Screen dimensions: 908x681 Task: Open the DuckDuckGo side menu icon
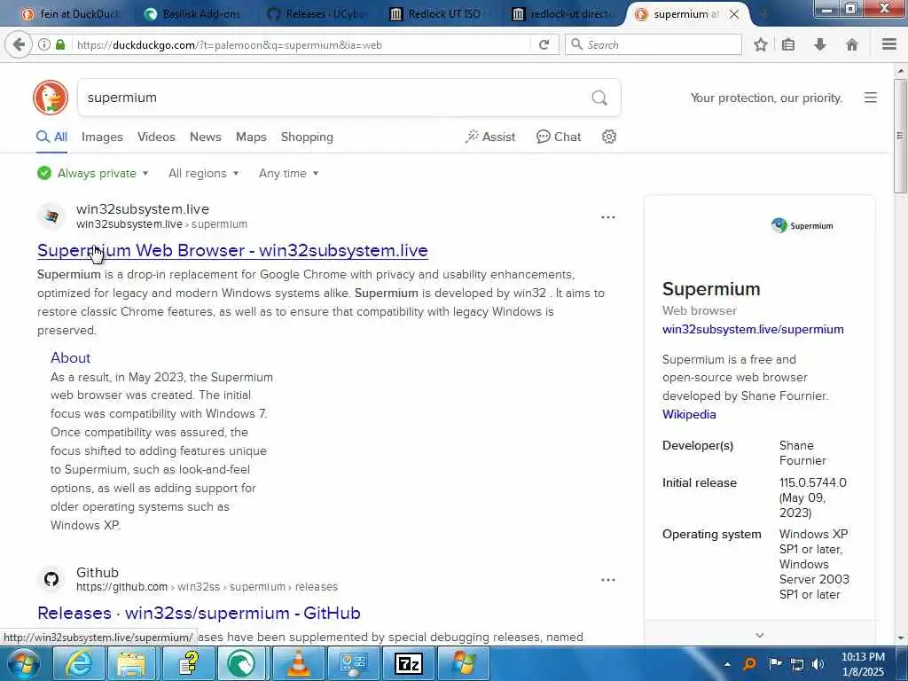pos(871,98)
